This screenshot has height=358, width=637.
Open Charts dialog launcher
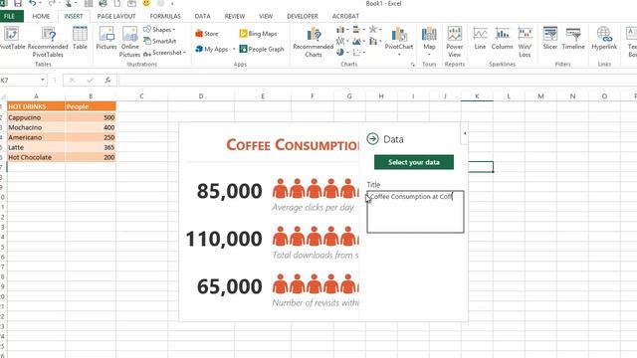click(413, 65)
